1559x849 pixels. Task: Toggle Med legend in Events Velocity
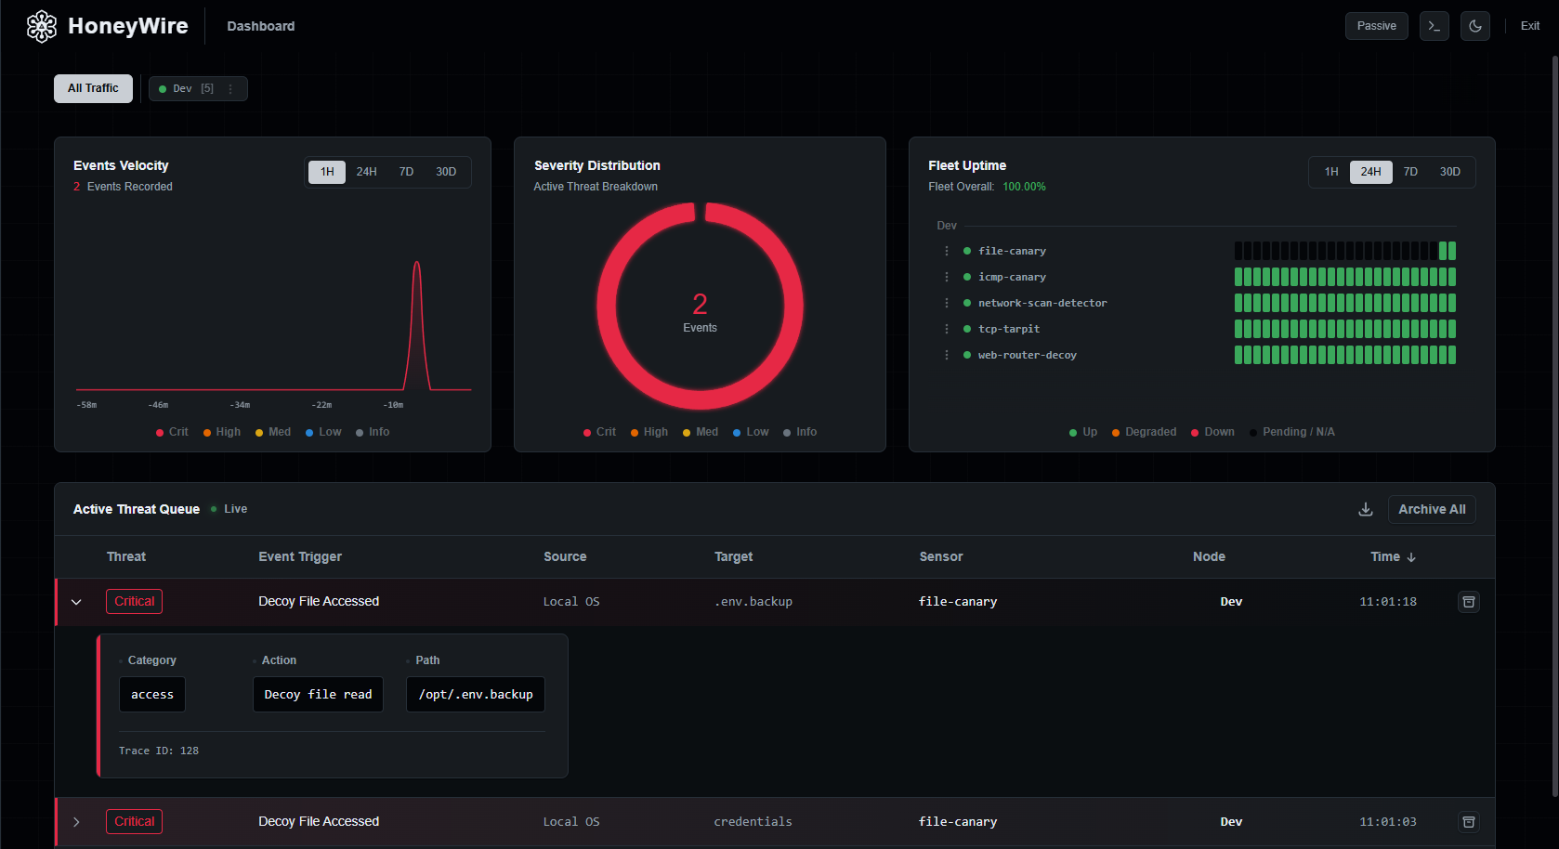point(273,432)
